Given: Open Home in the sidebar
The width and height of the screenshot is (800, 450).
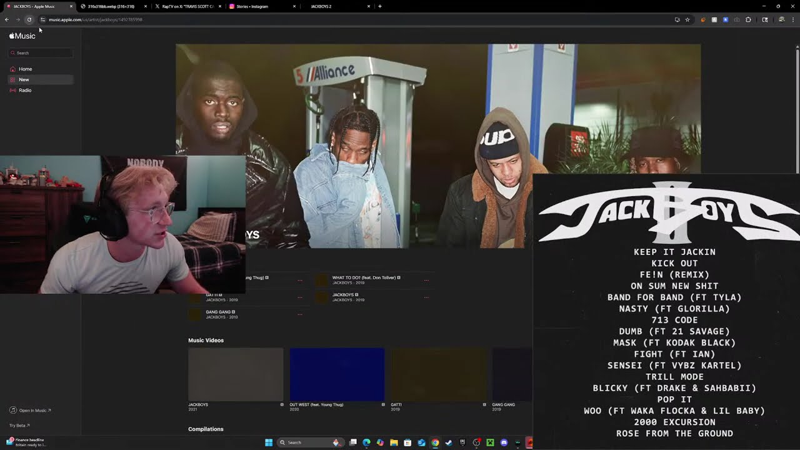Looking at the screenshot, I should (41, 69).
